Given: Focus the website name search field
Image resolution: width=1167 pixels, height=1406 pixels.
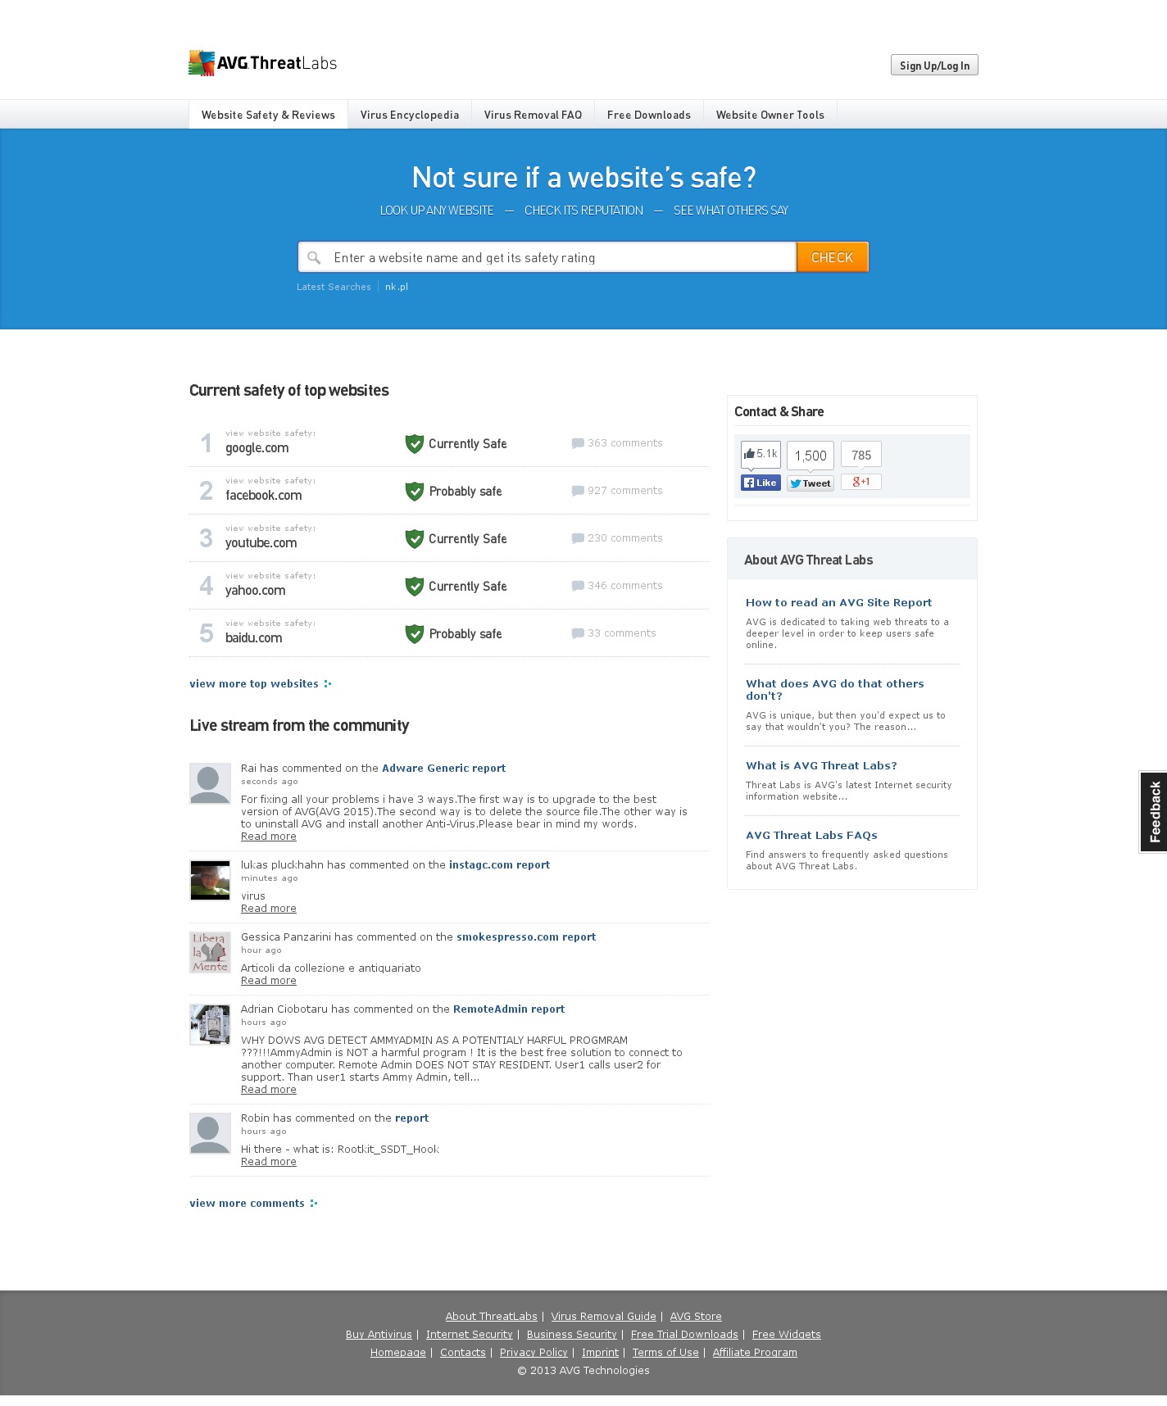Looking at the screenshot, I should [547, 257].
